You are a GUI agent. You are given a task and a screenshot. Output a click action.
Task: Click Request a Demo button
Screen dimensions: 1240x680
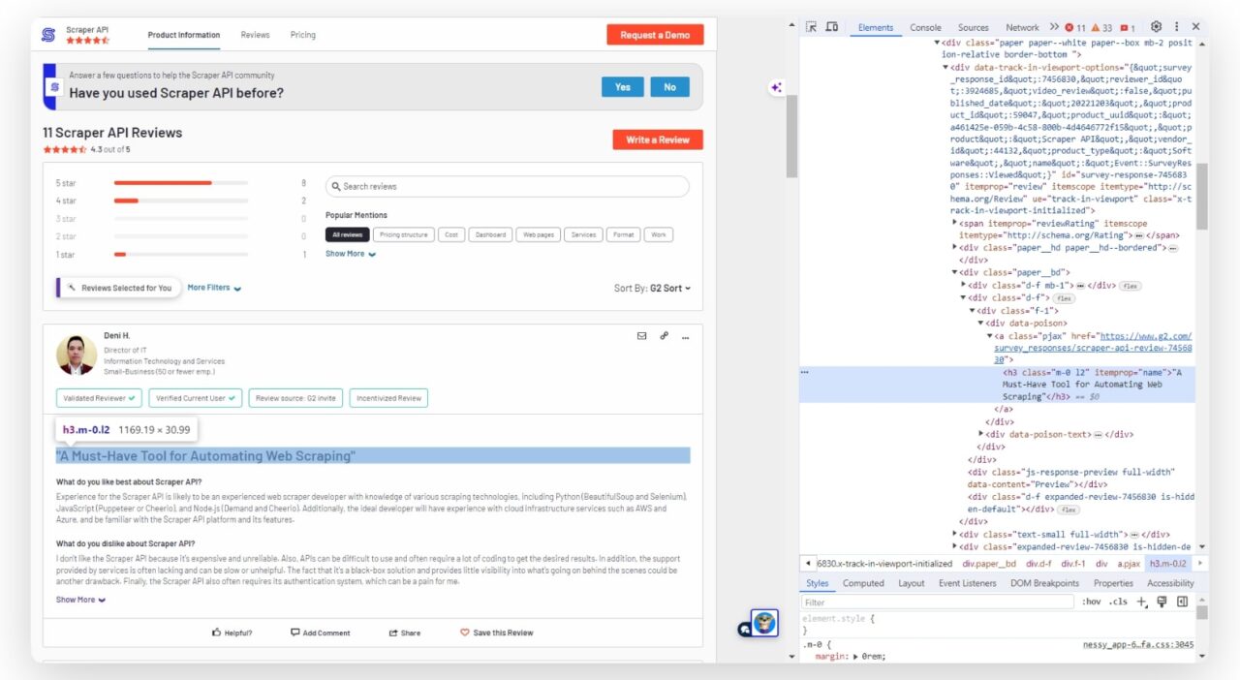click(x=655, y=35)
